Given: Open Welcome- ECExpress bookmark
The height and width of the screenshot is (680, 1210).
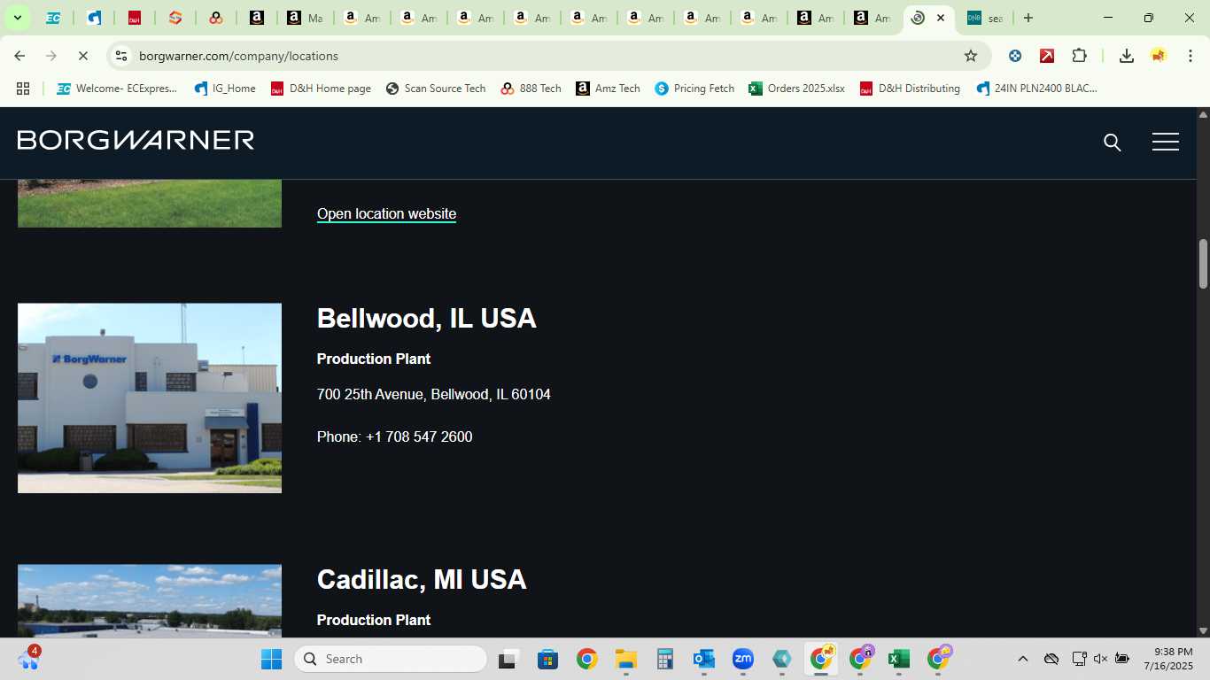Looking at the screenshot, I should click(x=117, y=89).
